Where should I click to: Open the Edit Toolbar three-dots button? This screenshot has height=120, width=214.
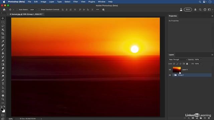[3, 103]
